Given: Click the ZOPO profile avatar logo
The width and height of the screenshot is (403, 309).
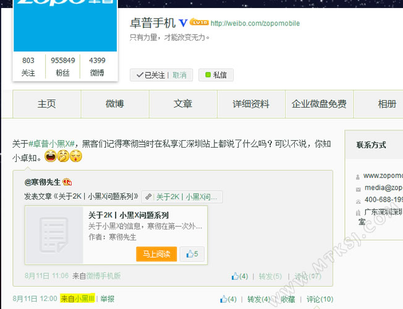Looking at the screenshot, I should tap(65, 25).
